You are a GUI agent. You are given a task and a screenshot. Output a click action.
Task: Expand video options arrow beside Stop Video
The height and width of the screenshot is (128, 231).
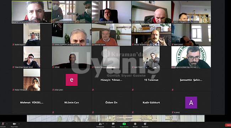pyautogui.click(x=19, y=124)
